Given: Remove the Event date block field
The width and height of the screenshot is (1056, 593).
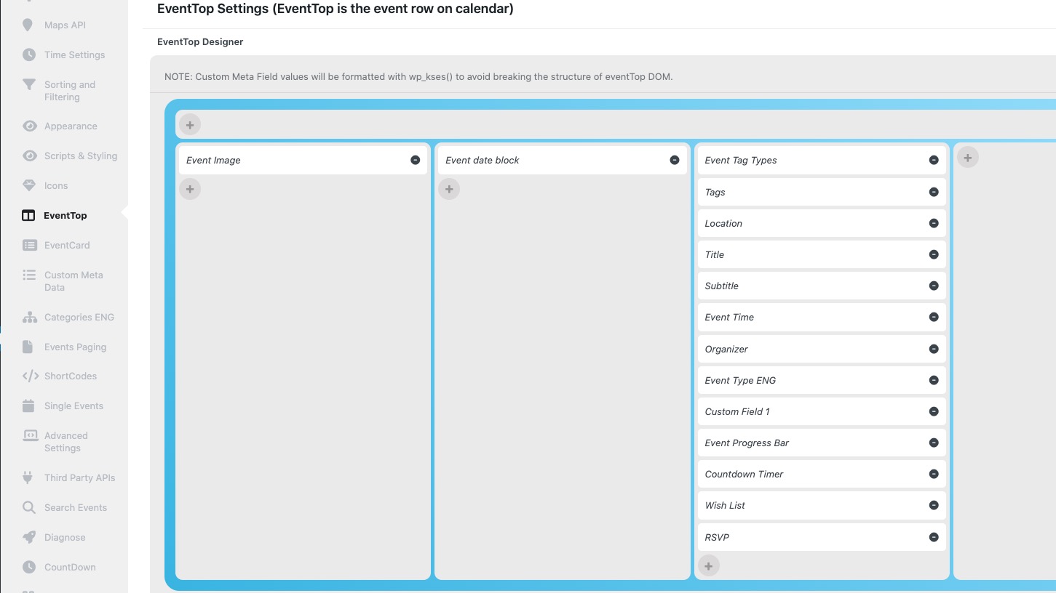Looking at the screenshot, I should [675, 161].
